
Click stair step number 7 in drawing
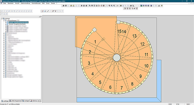(122, 88)
